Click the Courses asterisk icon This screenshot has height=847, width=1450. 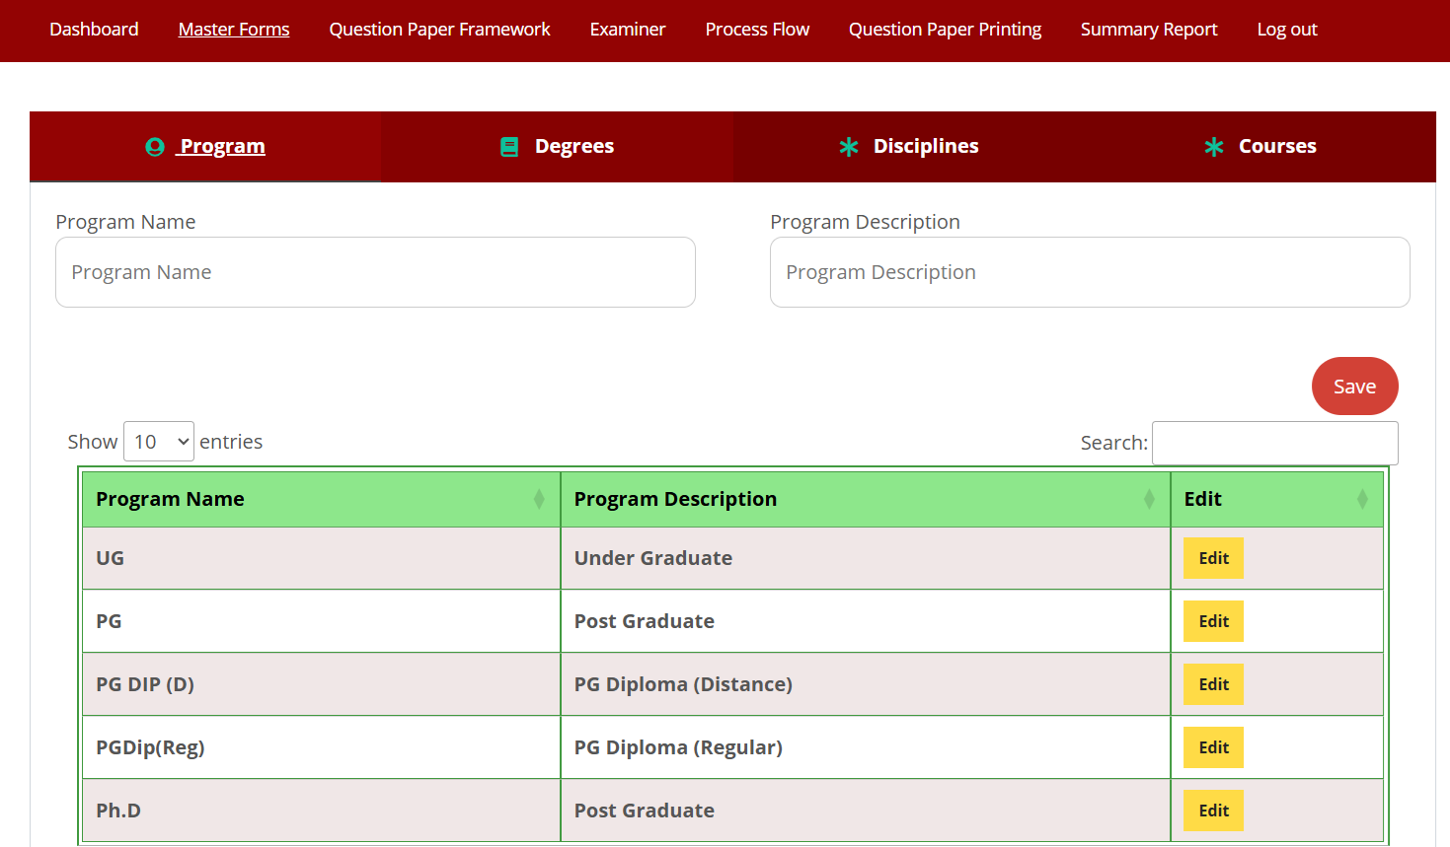click(1214, 147)
